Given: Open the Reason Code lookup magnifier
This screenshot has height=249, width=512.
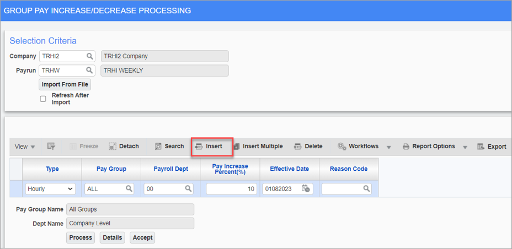Looking at the screenshot, I should point(366,188).
